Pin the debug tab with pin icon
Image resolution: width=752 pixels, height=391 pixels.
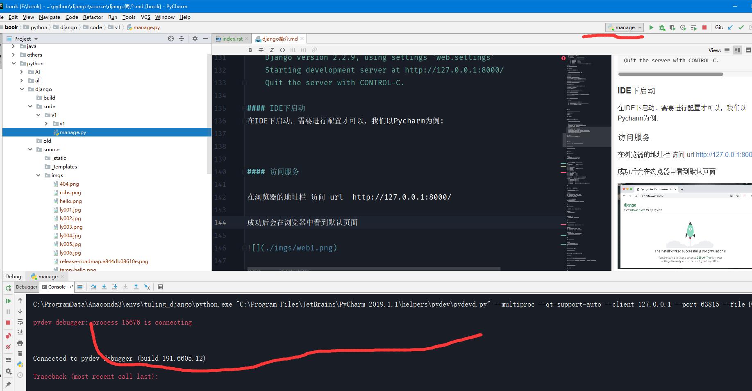[x=8, y=384]
